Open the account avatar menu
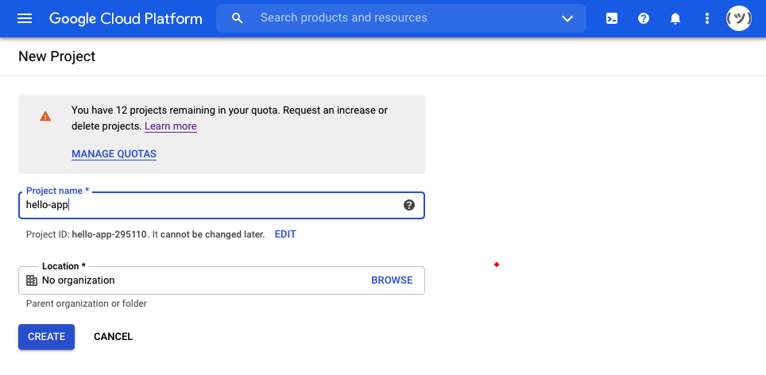Image resolution: width=766 pixels, height=375 pixels. (739, 18)
